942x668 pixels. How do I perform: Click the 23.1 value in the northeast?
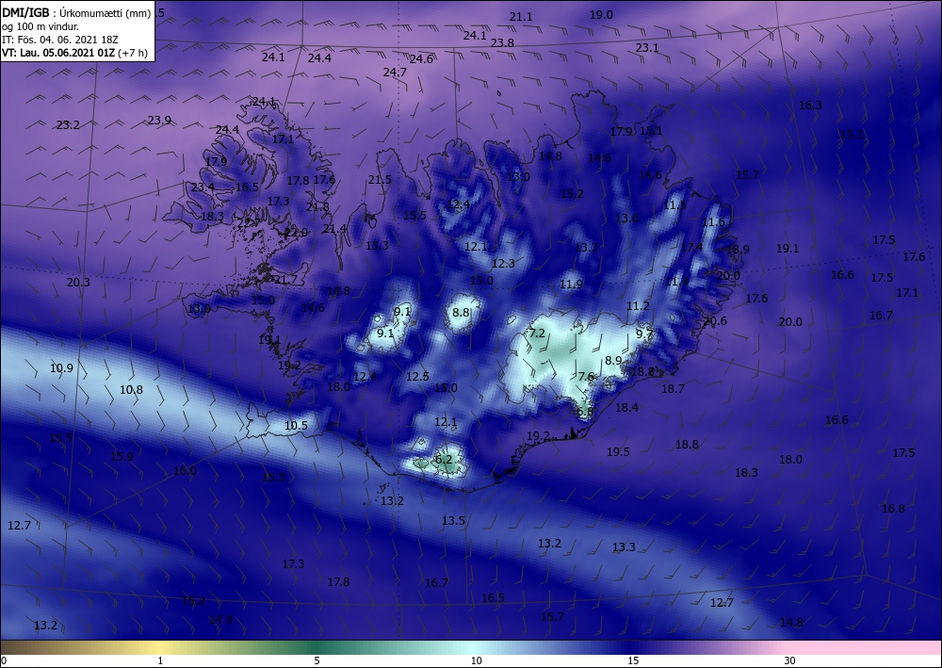pyautogui.click(x=647, y=48)
